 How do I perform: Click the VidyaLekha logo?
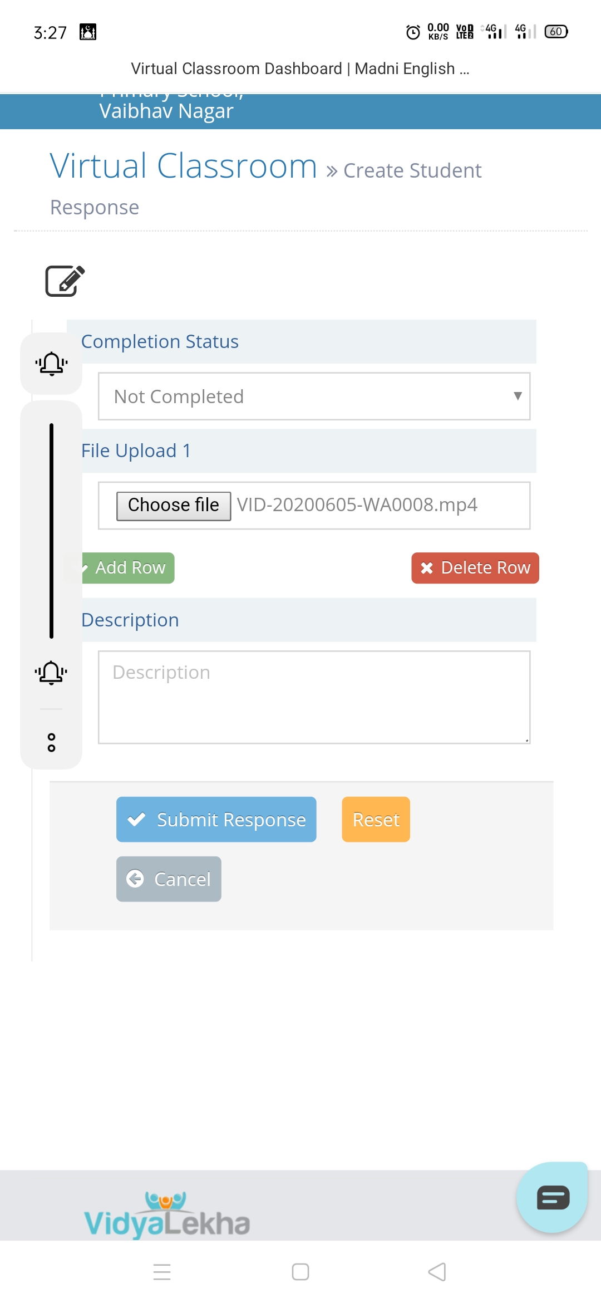tap(167, 1214)
